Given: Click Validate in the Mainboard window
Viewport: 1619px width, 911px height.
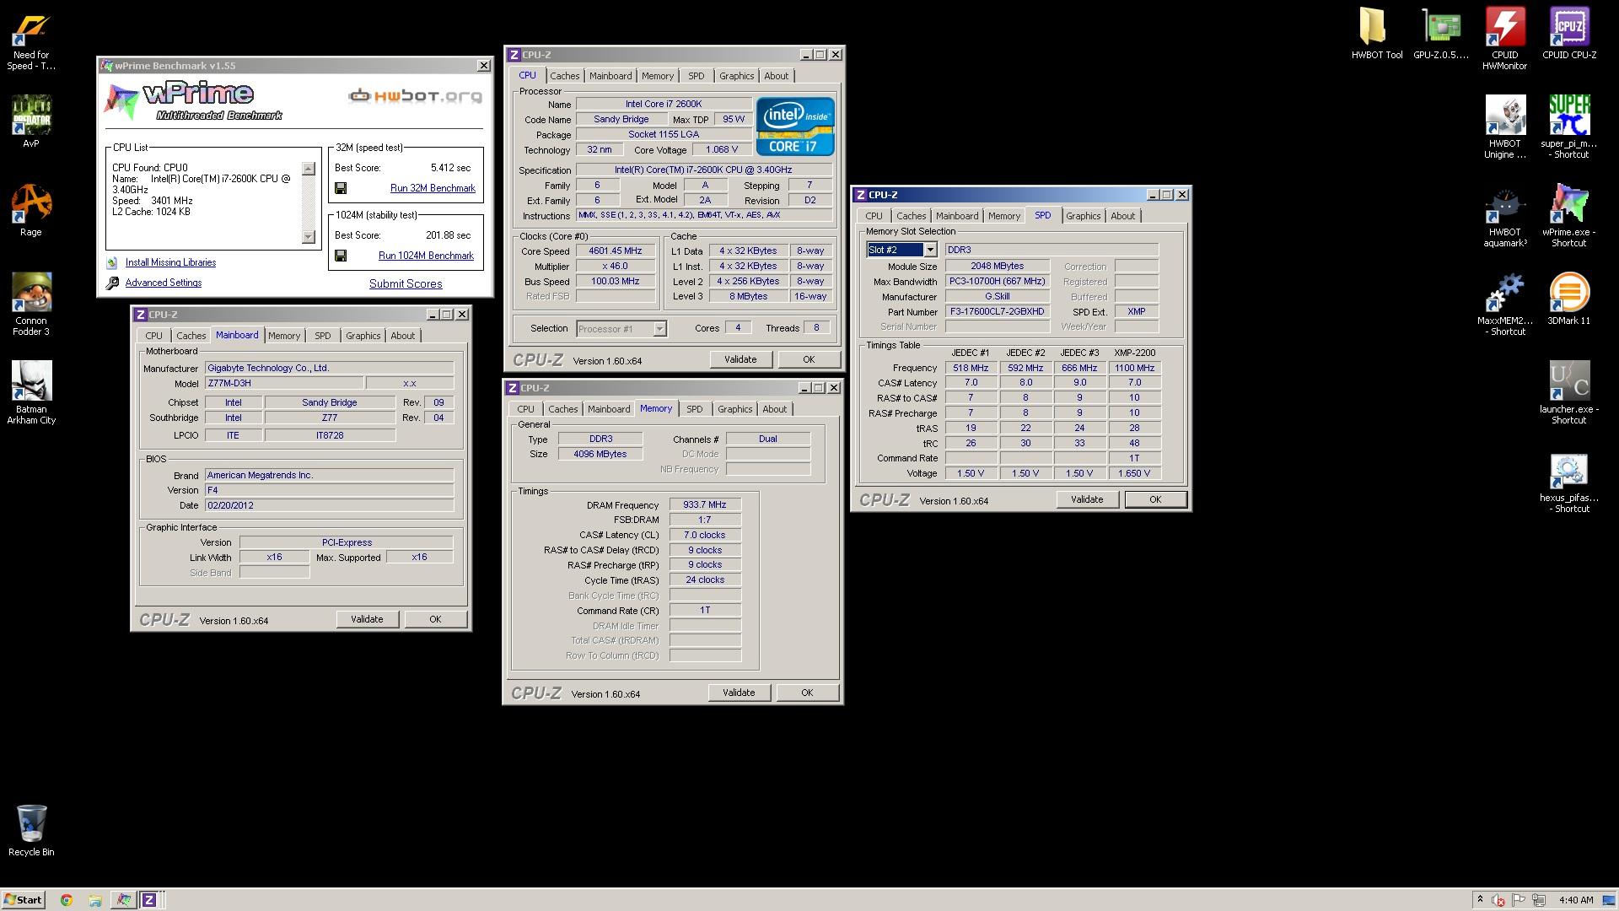Looking at the screenshot, I should tap(367, 619).
